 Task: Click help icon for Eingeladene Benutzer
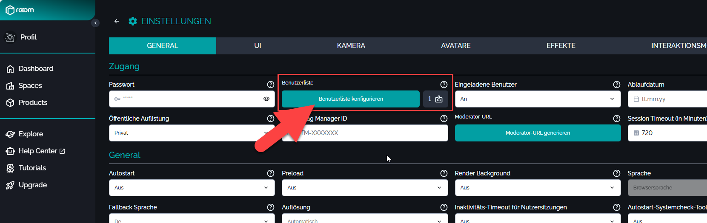(x=616, y=85)
